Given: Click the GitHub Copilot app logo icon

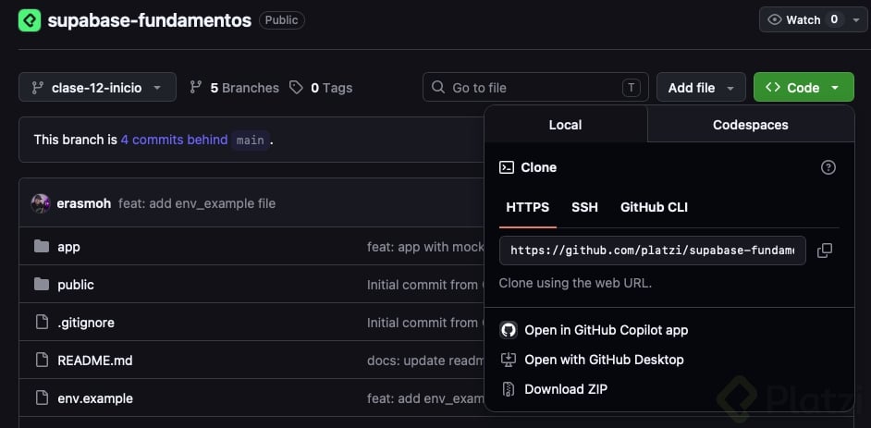Looking at the screenshot, I should click(509, 330).
